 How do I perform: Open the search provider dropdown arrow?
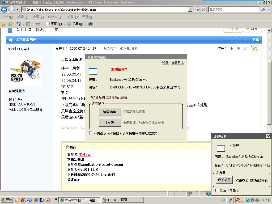click(x=269, y=9)
